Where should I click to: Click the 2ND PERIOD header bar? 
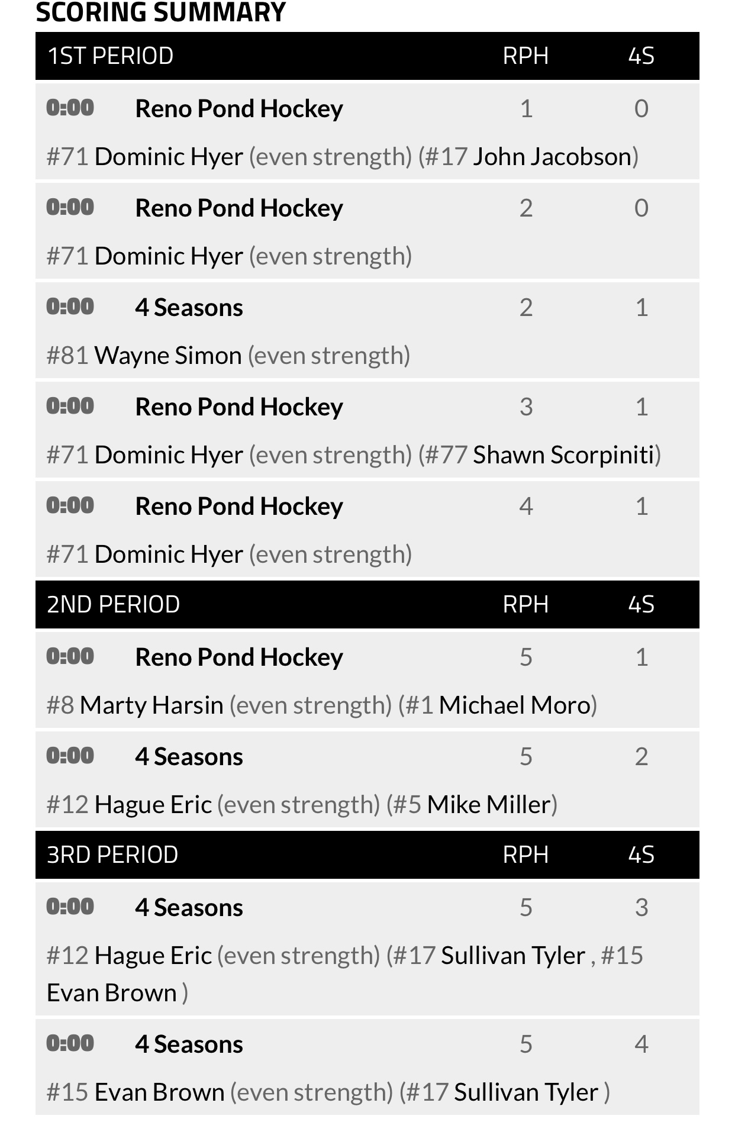pos(113,605)
